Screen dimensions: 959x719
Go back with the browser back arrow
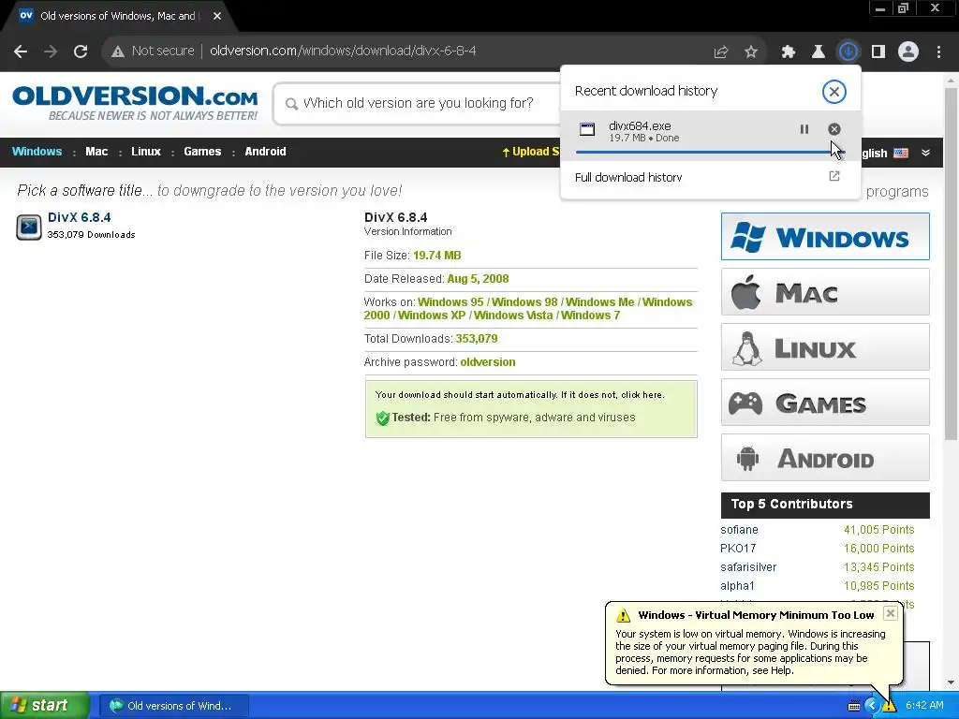tap(21, 51)
